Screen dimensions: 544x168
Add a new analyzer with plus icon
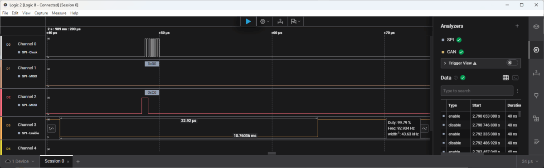[517, 26]
